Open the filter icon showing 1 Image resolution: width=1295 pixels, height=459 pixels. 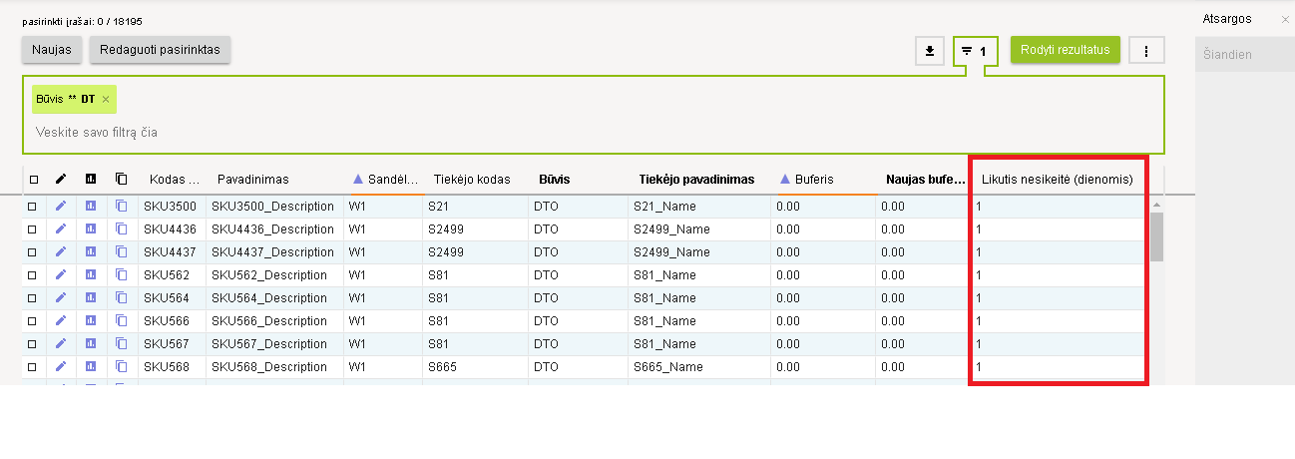(974, 51)
